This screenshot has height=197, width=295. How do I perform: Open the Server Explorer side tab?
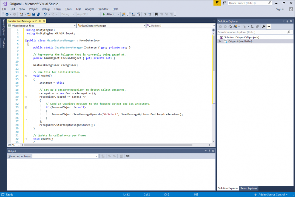(3, 27)
